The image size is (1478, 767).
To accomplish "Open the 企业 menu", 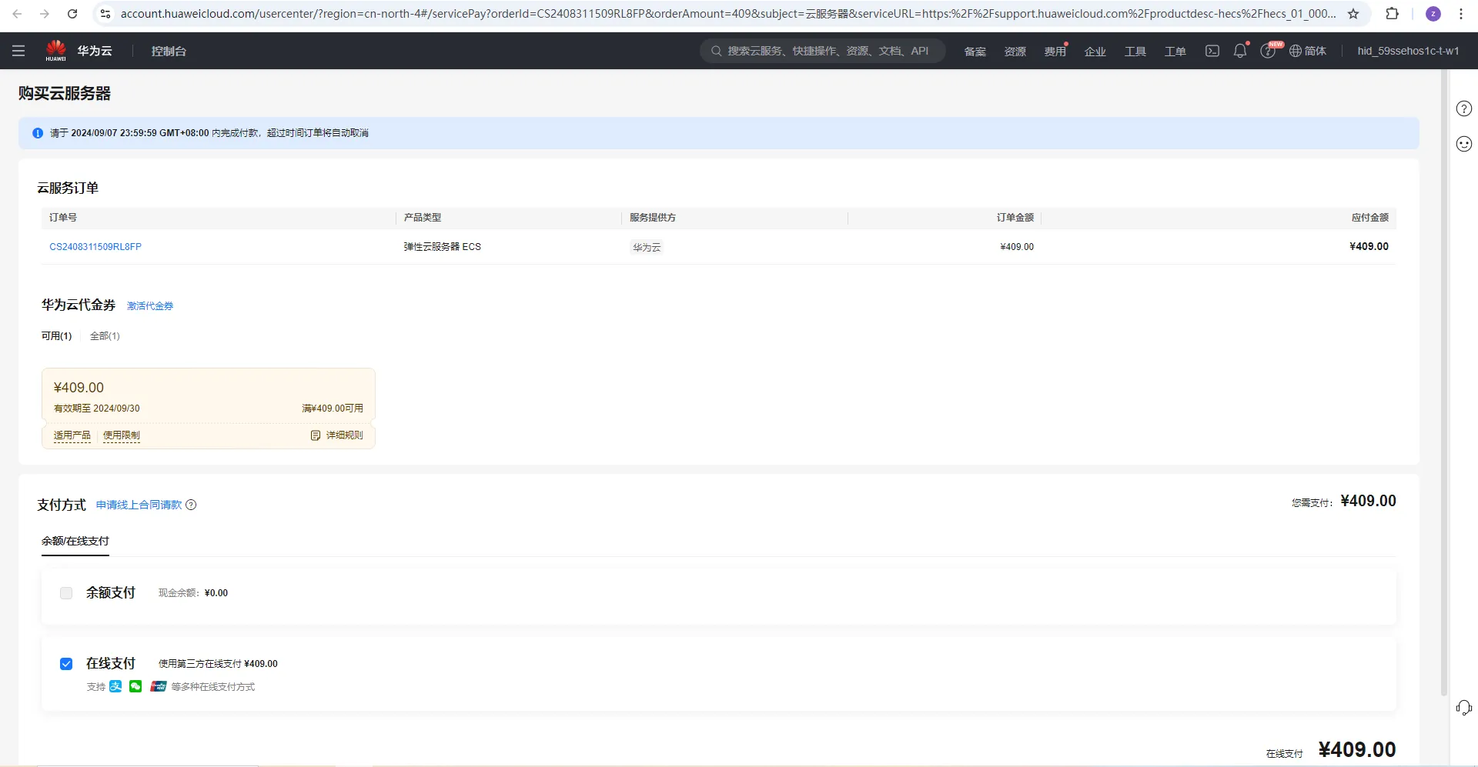I will [x=1095, y=52].
